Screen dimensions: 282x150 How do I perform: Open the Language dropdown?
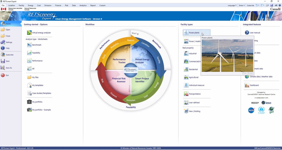tap(232, 6)
